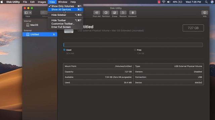Select Hide Sidebar menu item
The width and height of the screenshot is (215, 120).
click(x=66, y=15)
